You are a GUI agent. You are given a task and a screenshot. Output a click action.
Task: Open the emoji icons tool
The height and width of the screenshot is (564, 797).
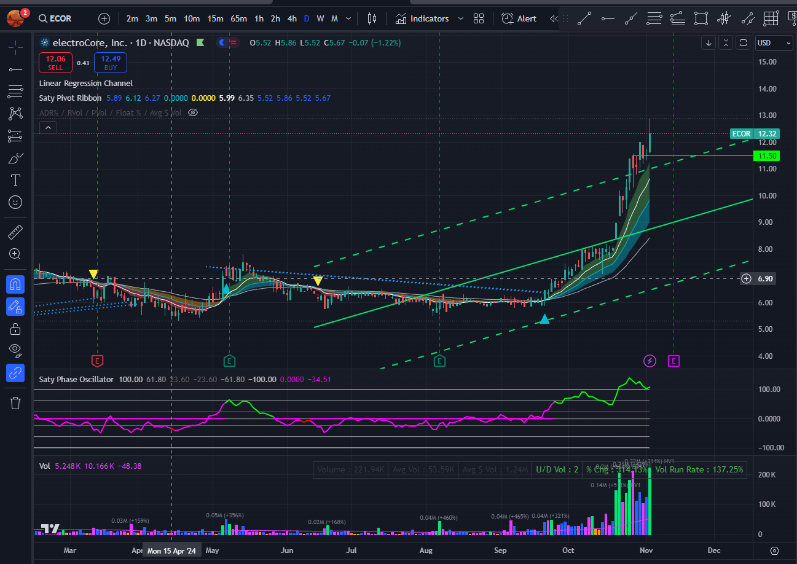tap(15, 202)
